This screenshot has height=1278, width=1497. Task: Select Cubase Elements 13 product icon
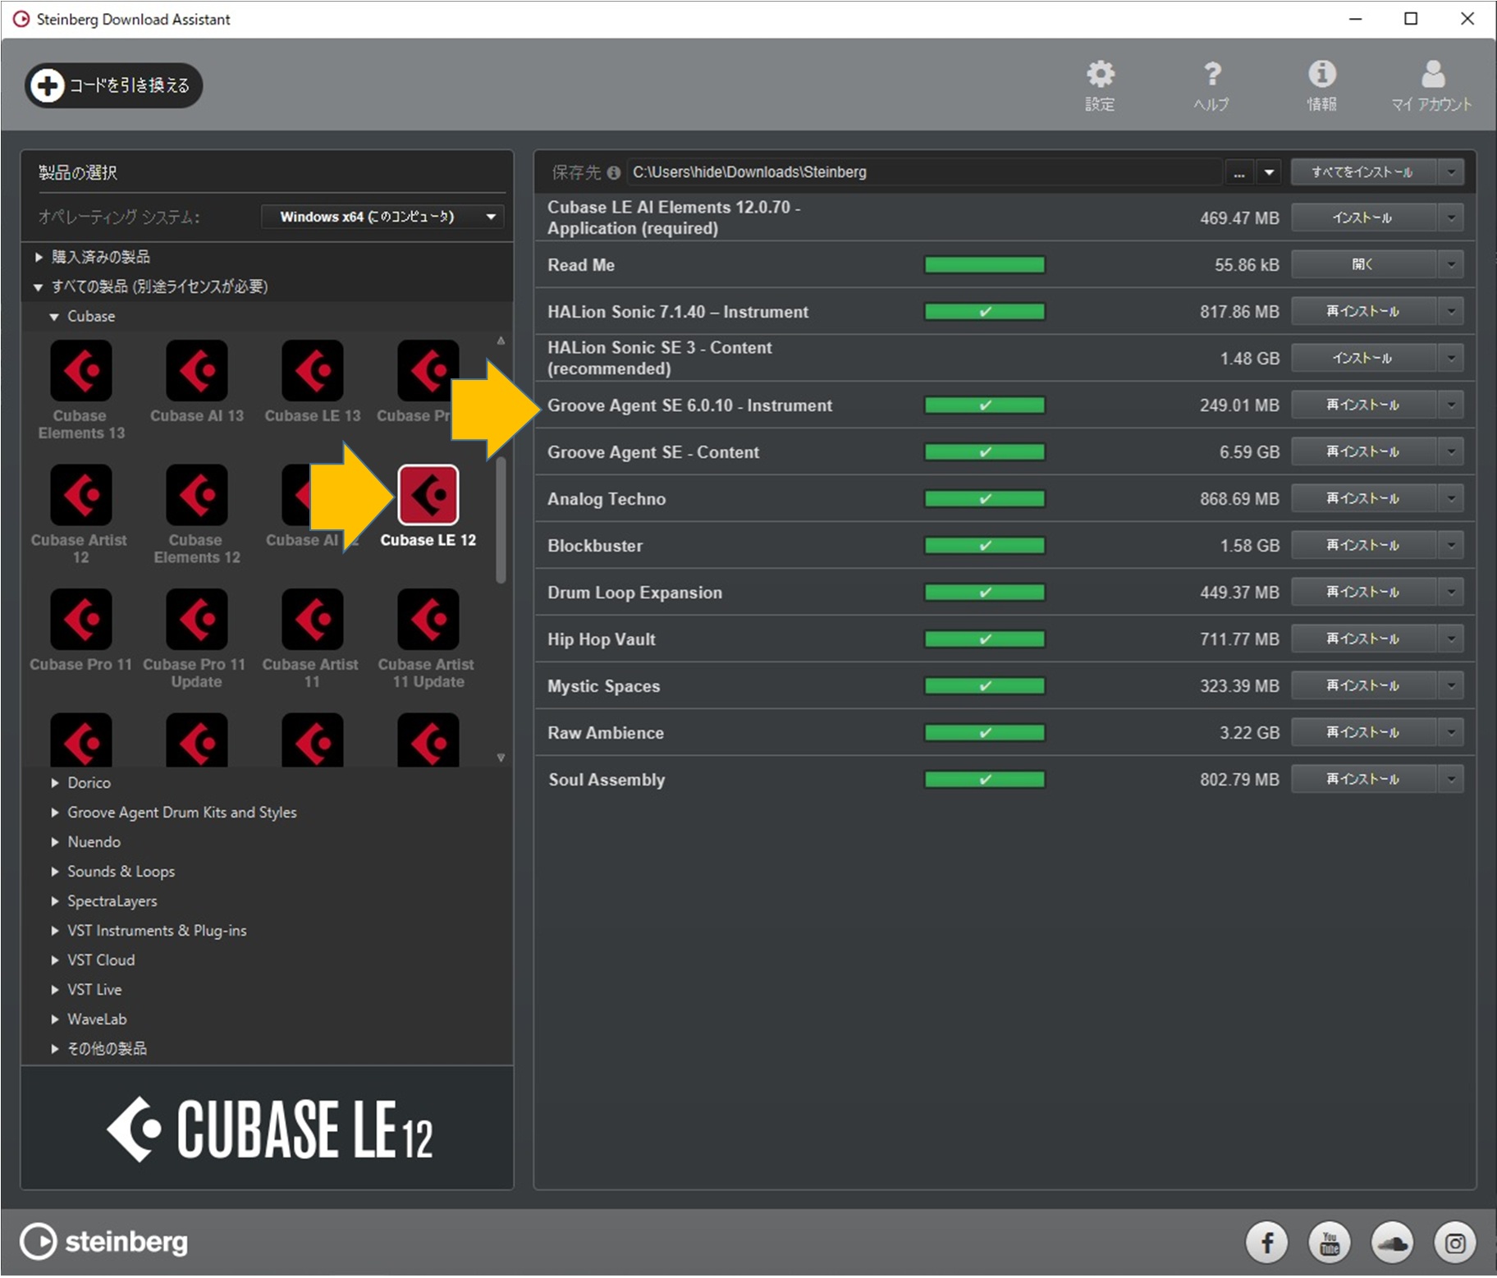coord(81,372)
